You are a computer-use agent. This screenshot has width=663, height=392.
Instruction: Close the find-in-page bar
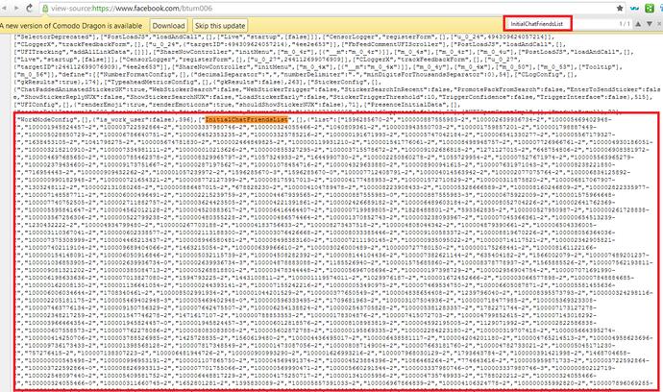(x=660, y=24)
